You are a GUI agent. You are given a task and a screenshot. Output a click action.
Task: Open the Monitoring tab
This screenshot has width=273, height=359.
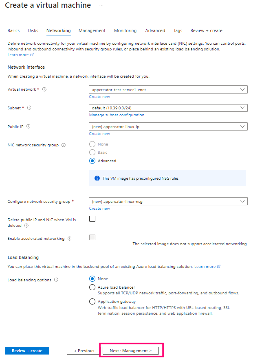125,30
